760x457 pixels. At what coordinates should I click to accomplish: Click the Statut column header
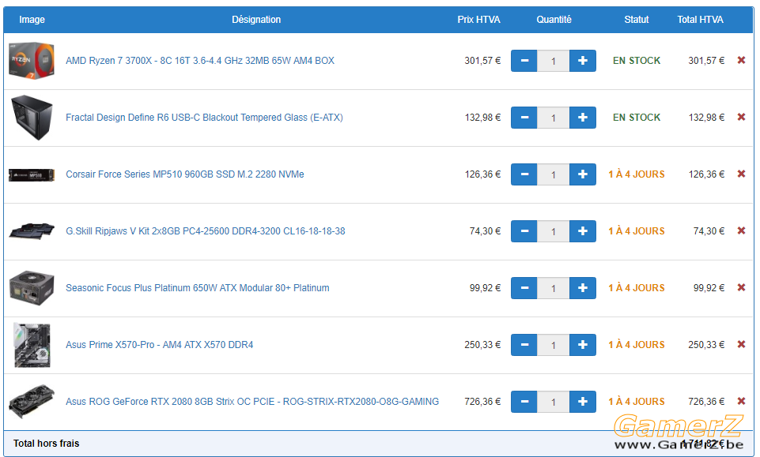pos(636,20)
